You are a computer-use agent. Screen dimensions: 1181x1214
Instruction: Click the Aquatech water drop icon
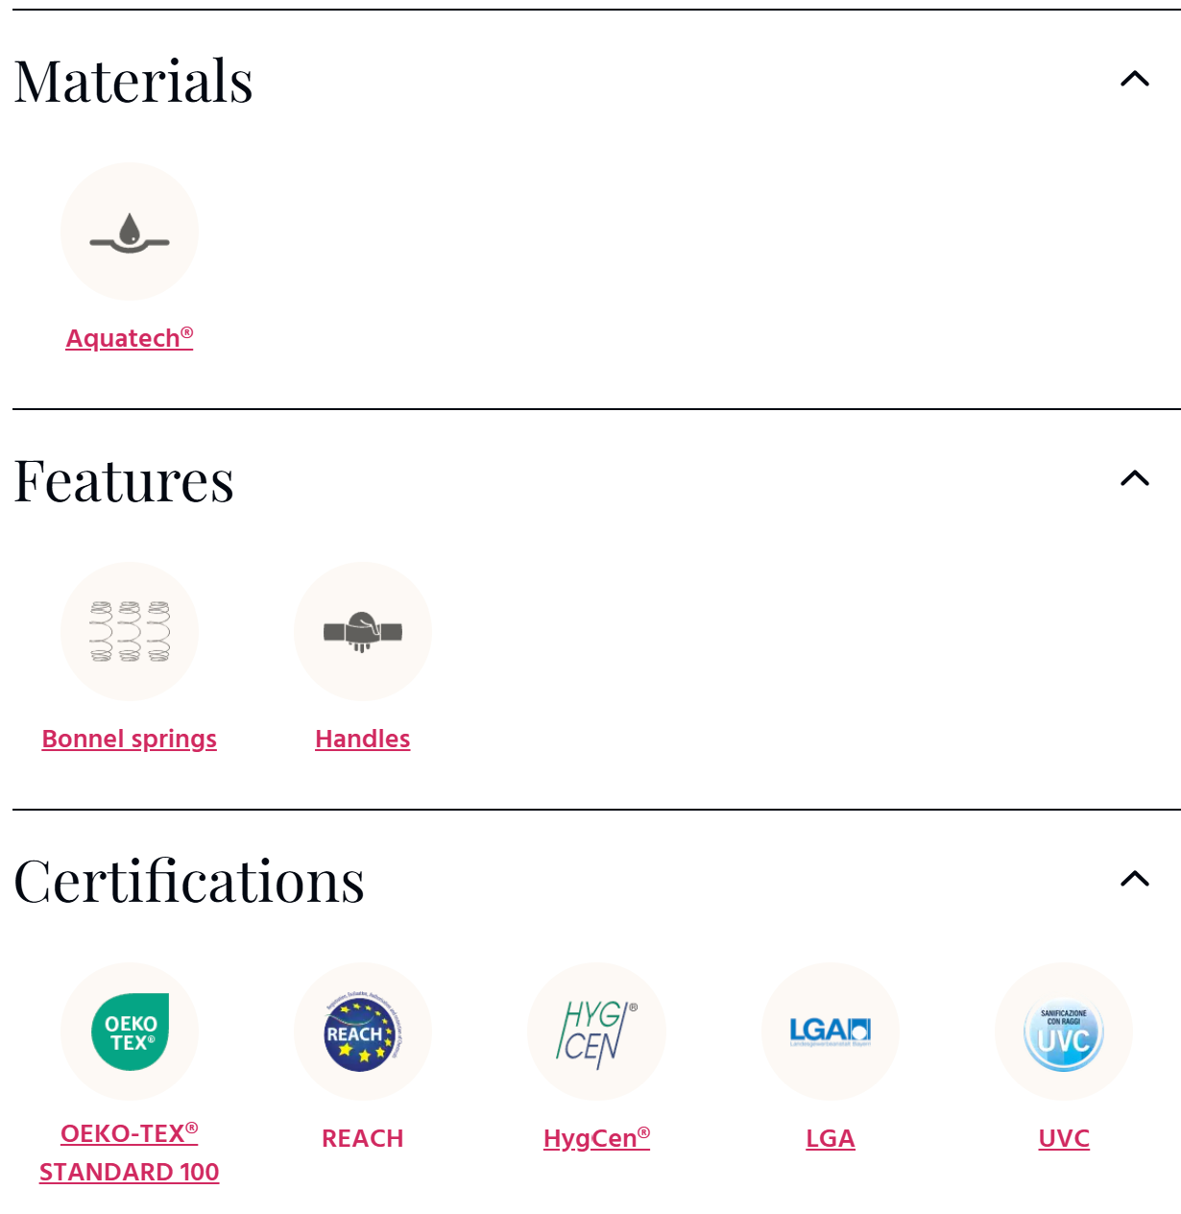click(130, 231)
